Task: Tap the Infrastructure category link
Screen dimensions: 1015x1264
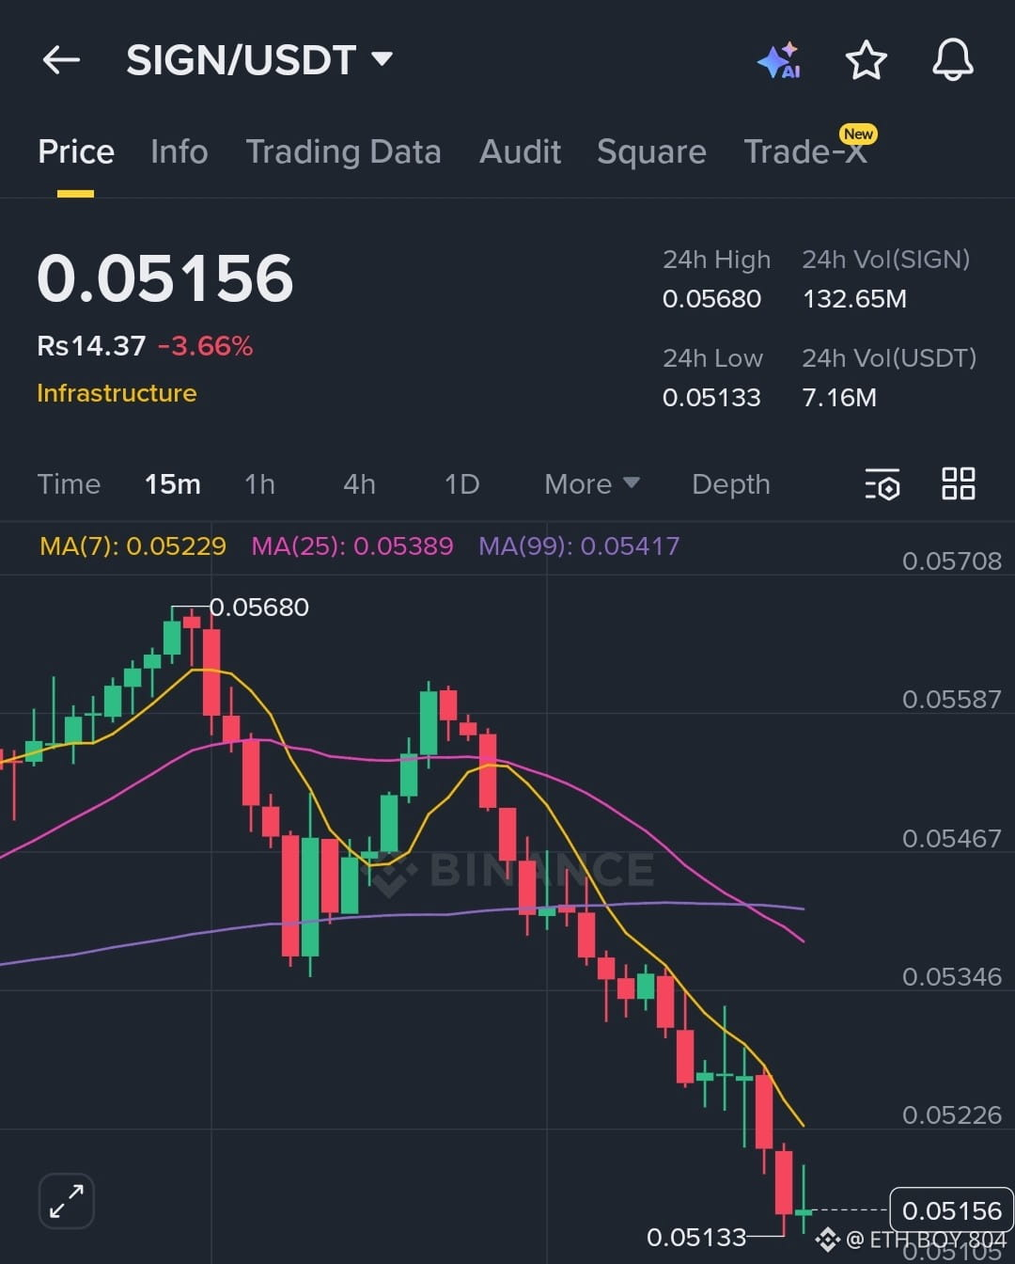Action: click(117, 393)
